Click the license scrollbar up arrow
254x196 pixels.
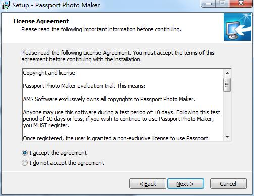(227, 73)
